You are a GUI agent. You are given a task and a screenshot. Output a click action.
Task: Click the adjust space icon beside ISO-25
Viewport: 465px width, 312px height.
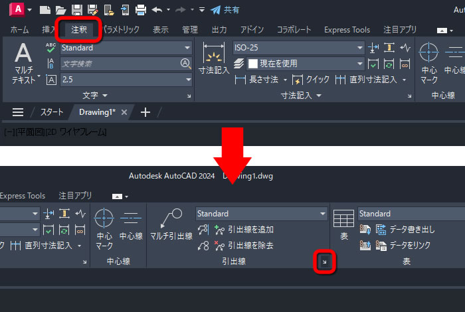(x=389, y=48)
